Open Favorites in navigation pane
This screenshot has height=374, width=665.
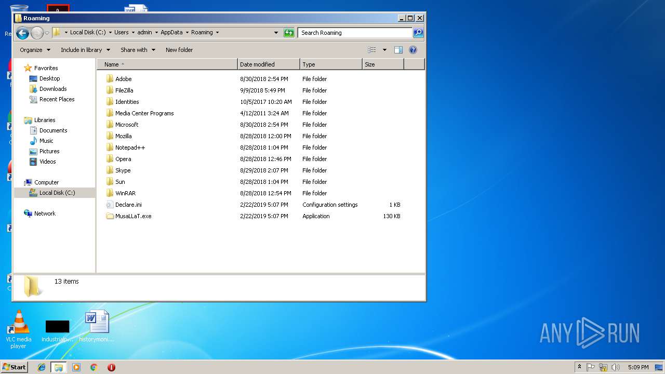[46, 68]
